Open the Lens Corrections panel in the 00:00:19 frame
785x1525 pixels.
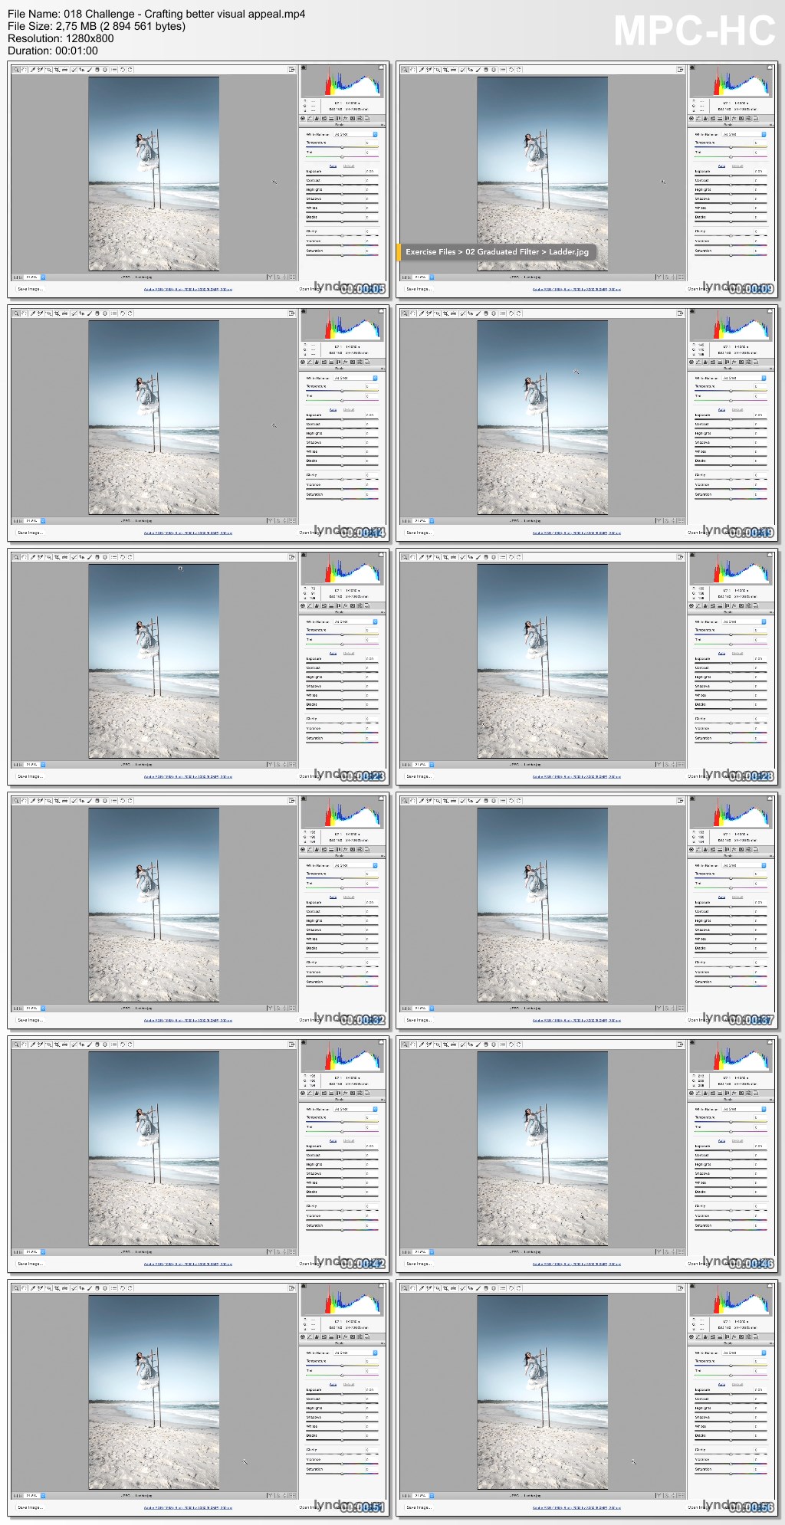727,362
